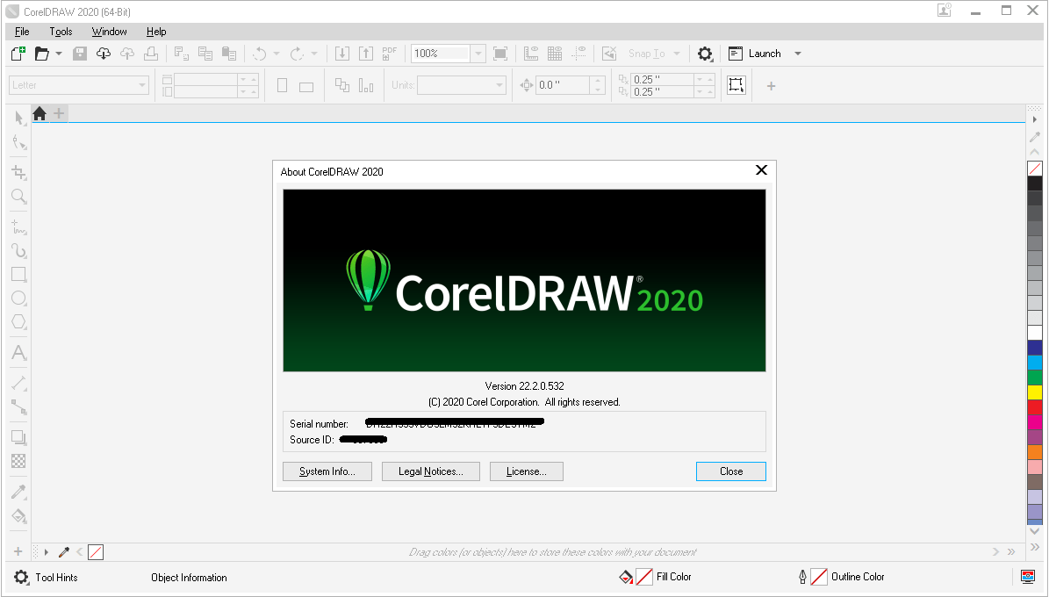Expand the Launch dropdown arrow
1049x597 pixels.
[x=797, y=54]
